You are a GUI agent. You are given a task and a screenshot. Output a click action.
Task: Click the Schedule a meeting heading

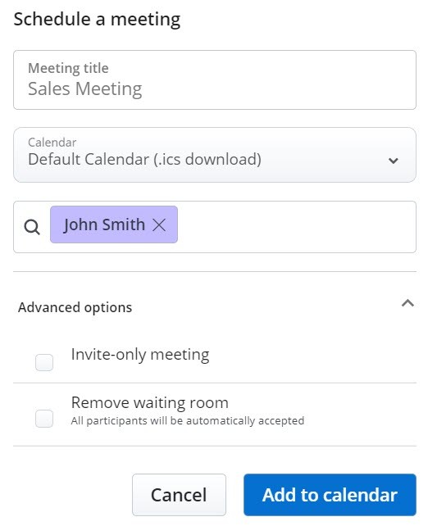click(x=97, y=19)
